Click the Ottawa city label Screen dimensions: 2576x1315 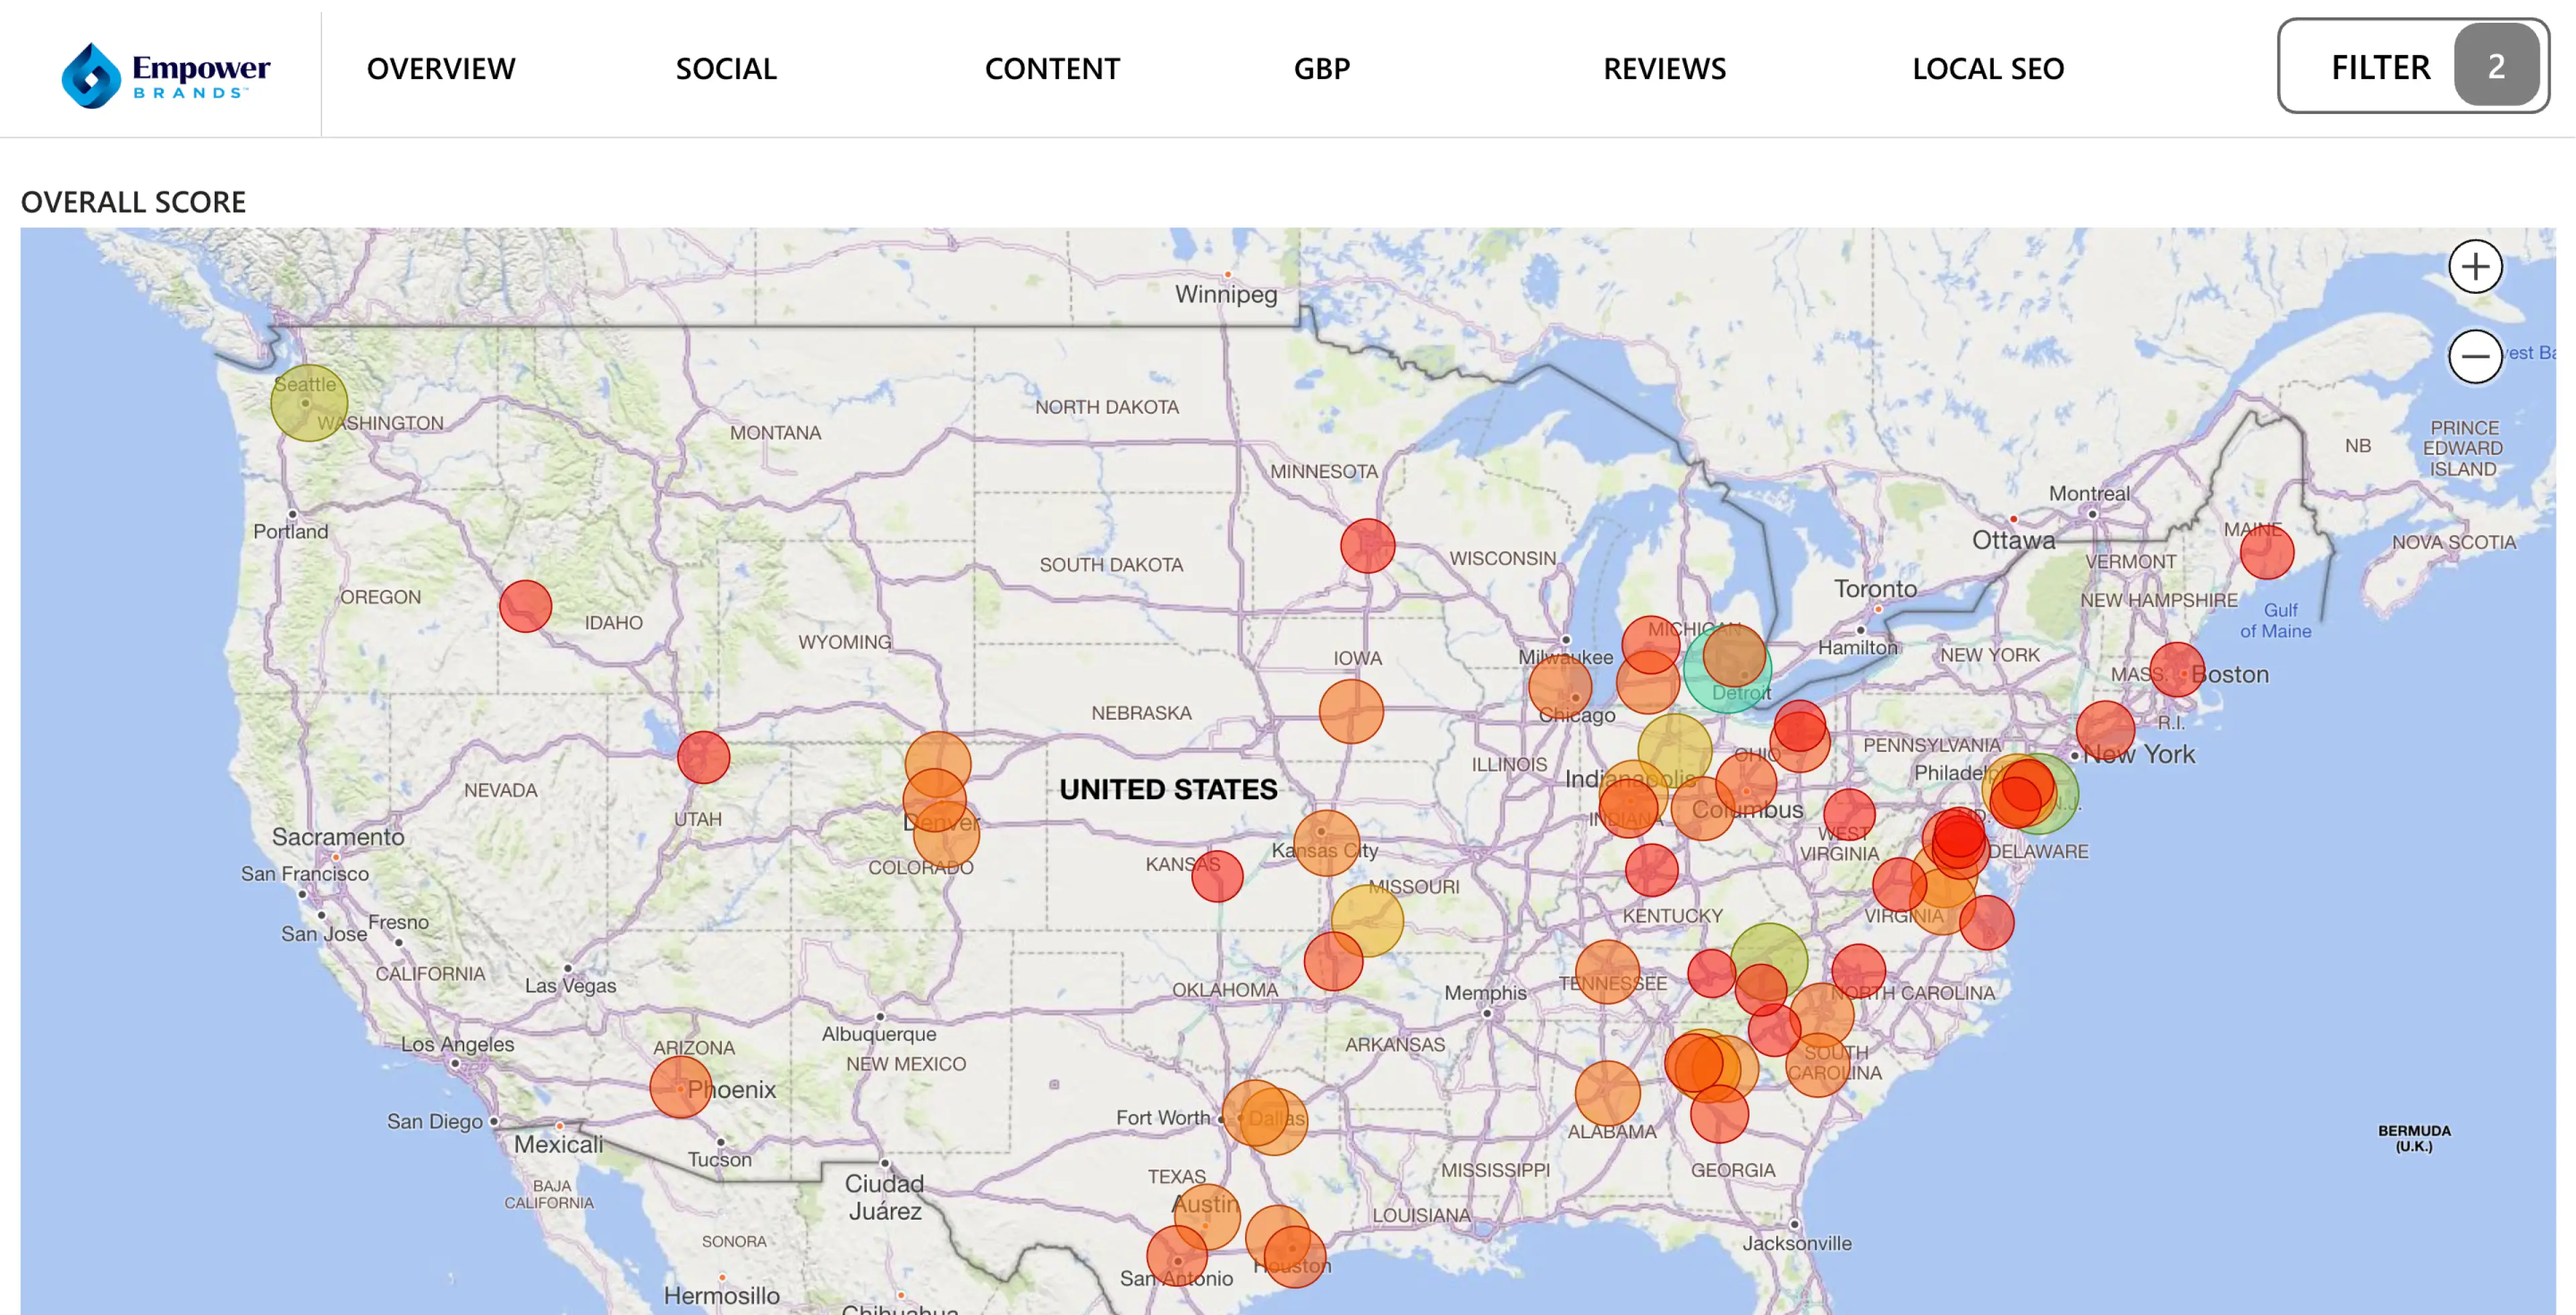[x=2013, y=540]
